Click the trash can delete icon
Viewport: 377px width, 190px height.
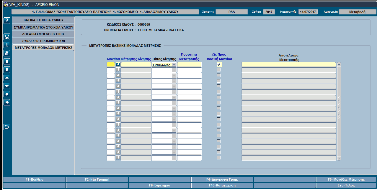point(7,53)
